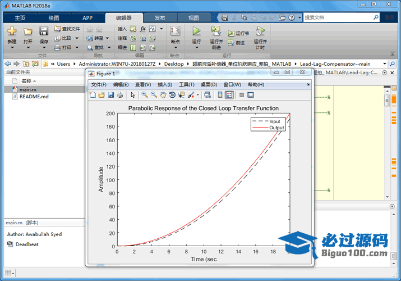Open Figure 1 Tools (工具) menu
The height and width of the screenshot is (281, 401).
[186, 84]
